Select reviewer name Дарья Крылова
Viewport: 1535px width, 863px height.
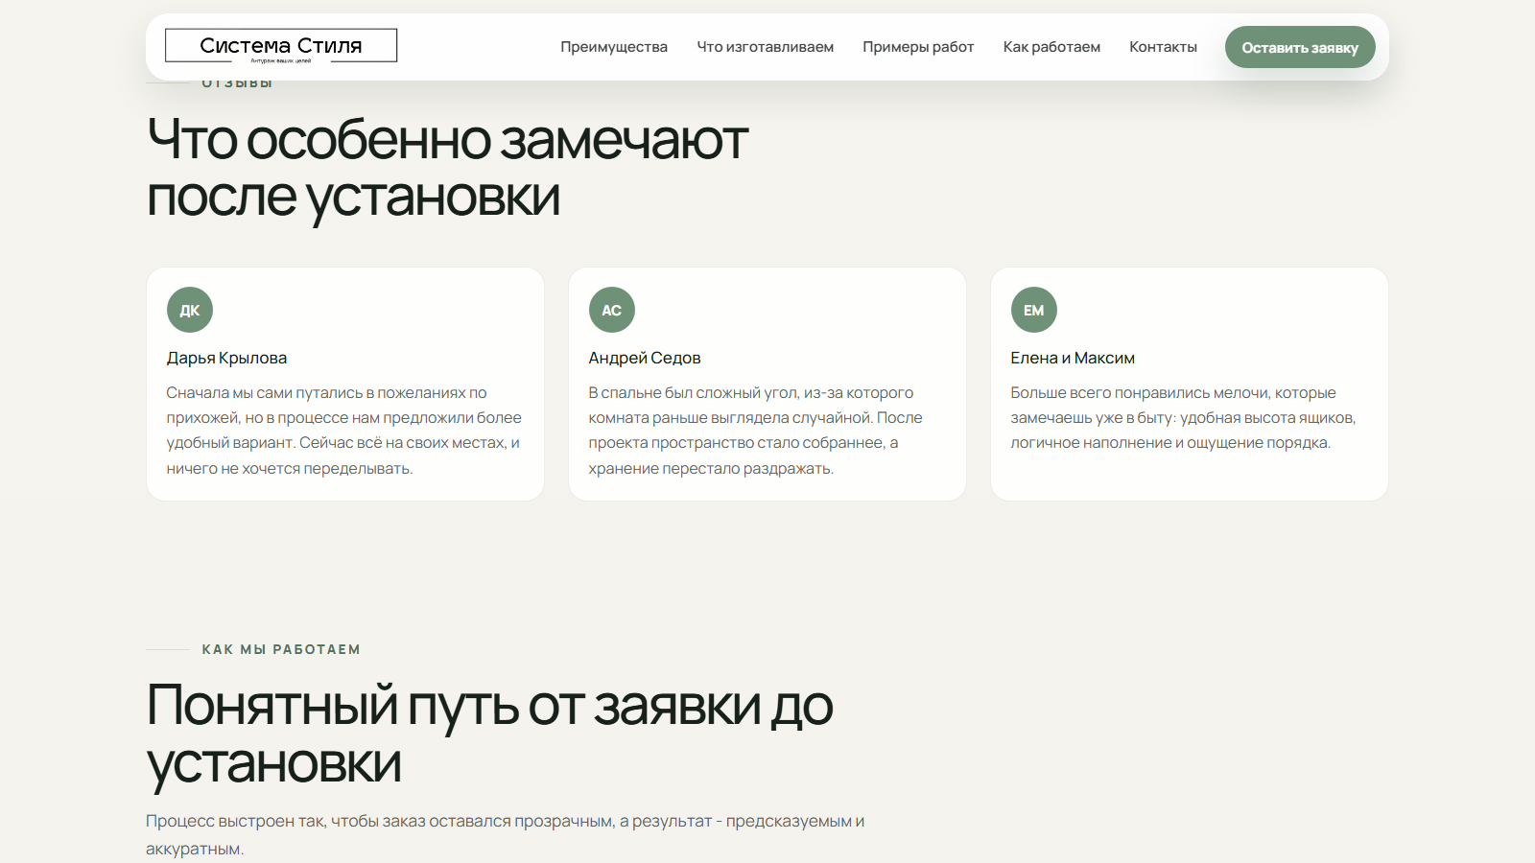tap(226, 358)
